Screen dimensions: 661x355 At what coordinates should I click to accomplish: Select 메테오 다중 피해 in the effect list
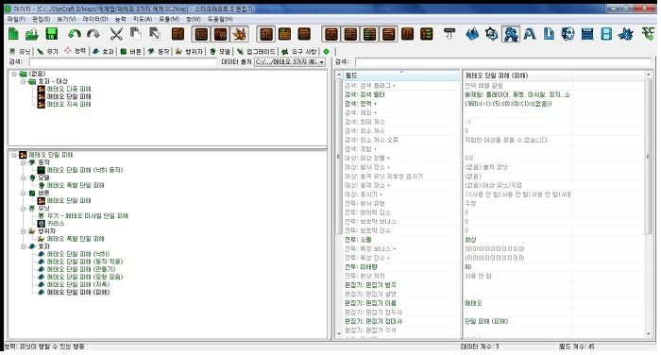click(x=69, y=89)
